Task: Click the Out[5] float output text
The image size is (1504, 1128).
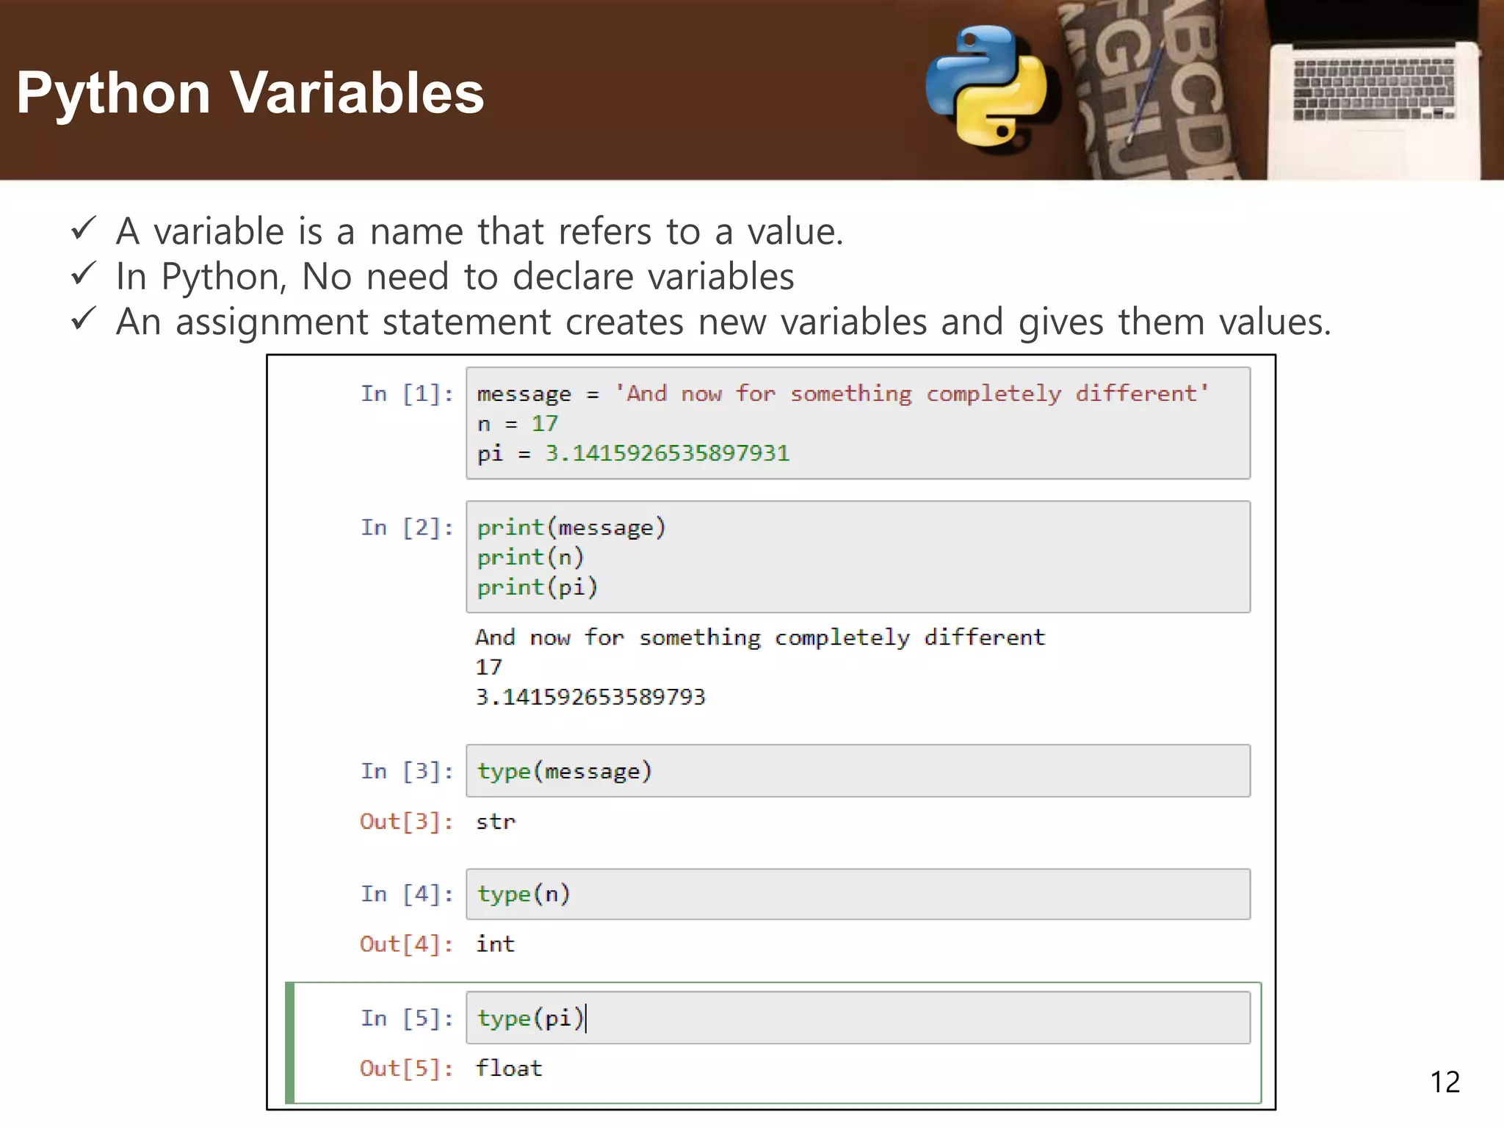Action: pos(509,1069)
